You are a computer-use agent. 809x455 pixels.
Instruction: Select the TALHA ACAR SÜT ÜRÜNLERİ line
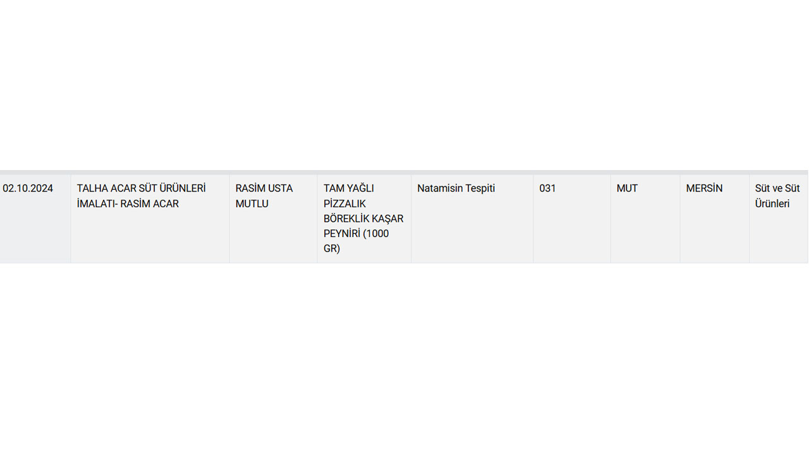click(x=141, y=188)
